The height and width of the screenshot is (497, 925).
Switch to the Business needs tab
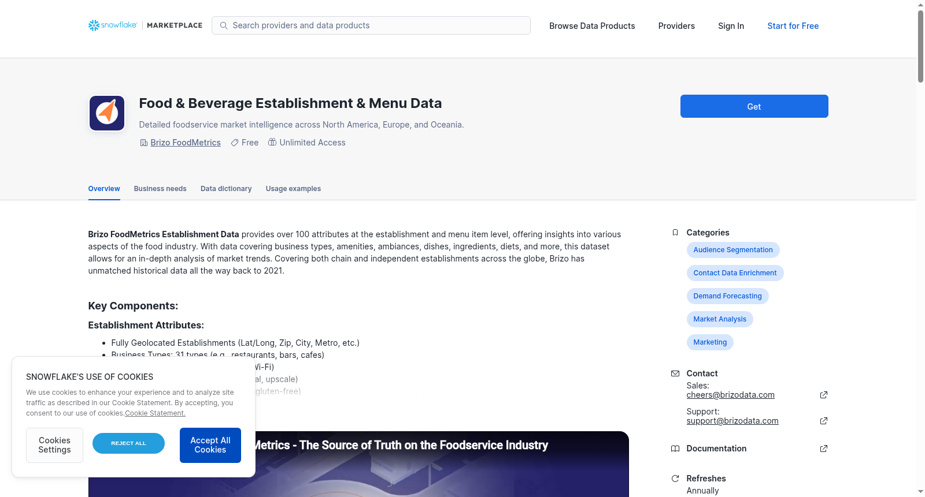click(x=160, y=189)
